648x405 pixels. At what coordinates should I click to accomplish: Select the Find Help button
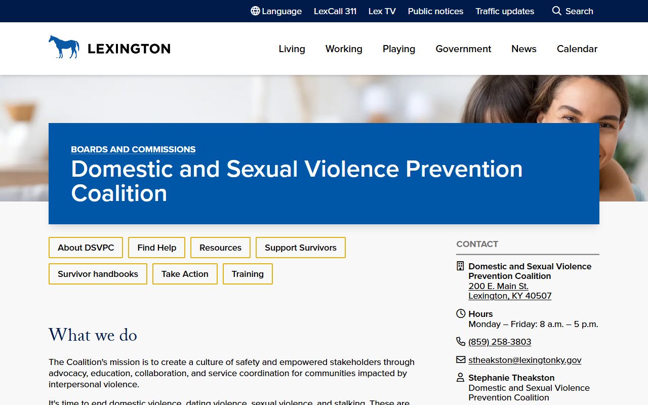(156, 248)
